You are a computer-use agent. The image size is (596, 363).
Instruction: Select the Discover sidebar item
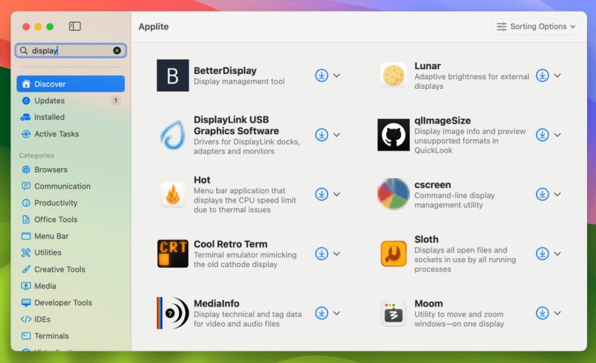tap(71, 84)
